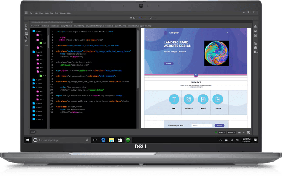Click the file management icon in left toolbar

pos(26,29)
